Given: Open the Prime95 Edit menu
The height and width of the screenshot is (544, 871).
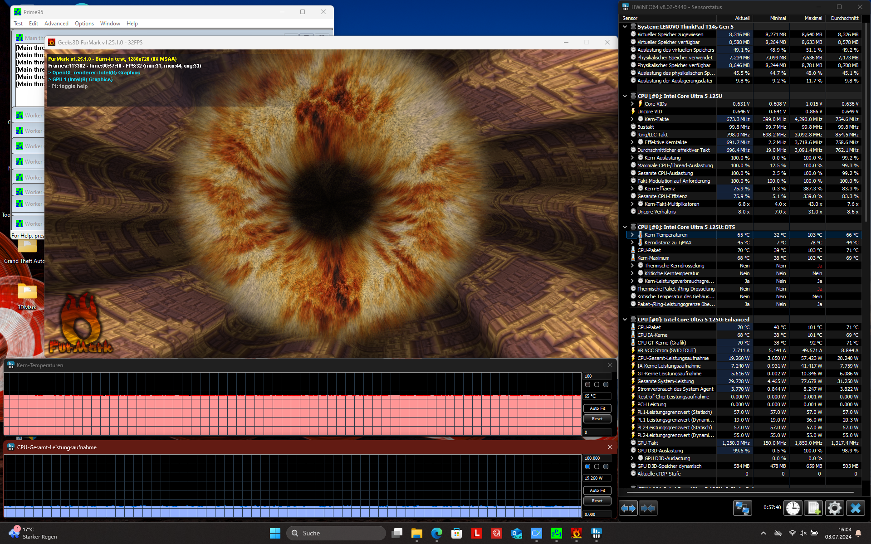Looking at the screenshot, I should (x=34, y=24).
